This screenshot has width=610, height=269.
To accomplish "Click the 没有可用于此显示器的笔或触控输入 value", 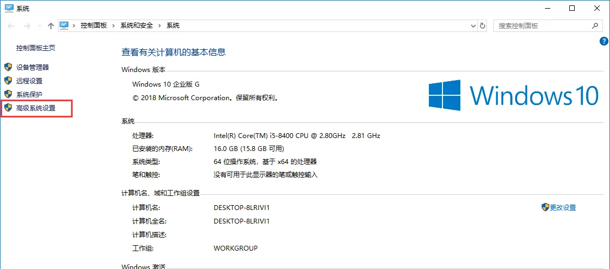I will click(x=266, y=175).
